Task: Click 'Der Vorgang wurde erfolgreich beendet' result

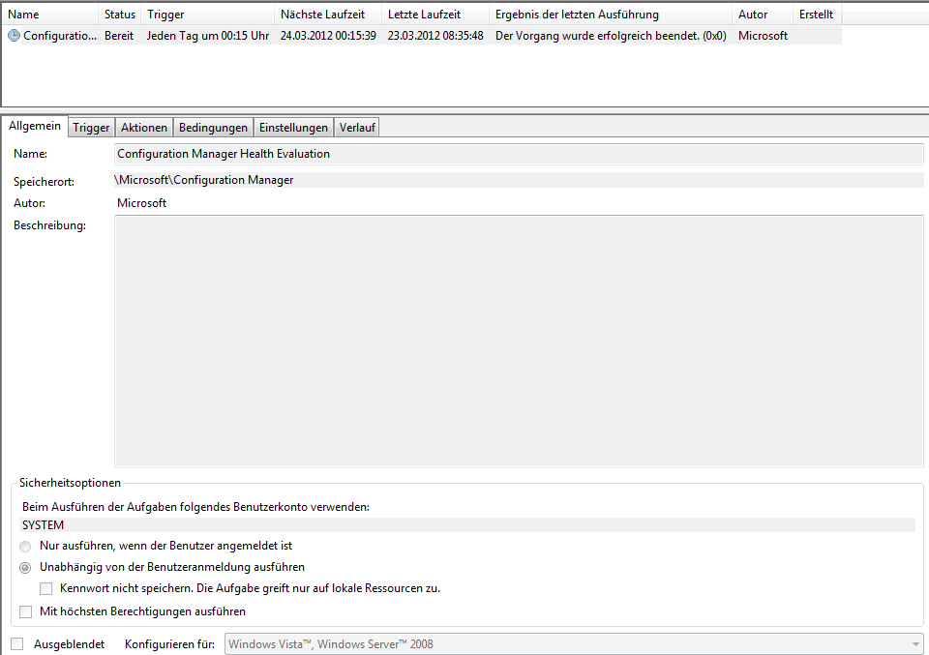Action: (611, 36)
